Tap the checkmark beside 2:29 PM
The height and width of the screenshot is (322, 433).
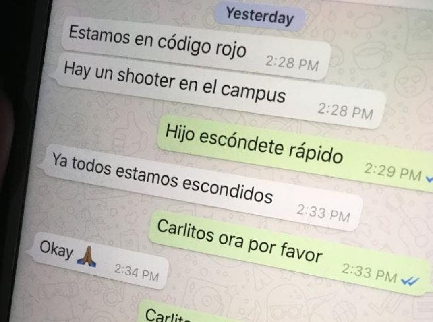(x=429, y=179)
